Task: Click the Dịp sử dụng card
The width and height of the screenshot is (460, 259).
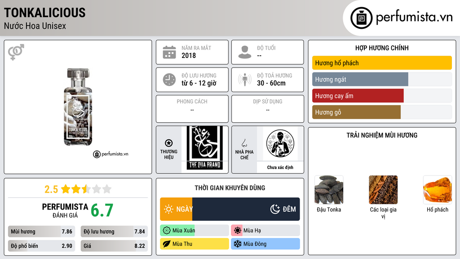Action: [268, 109]
